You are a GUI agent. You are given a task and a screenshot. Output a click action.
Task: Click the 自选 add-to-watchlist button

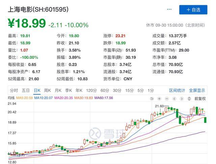[193, 10]
